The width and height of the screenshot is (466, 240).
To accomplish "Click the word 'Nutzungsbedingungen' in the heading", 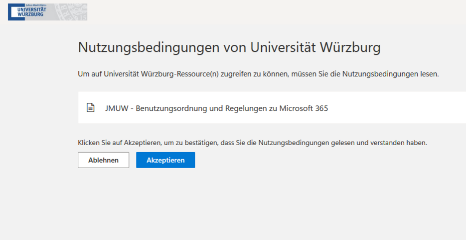I will [149, 48].
